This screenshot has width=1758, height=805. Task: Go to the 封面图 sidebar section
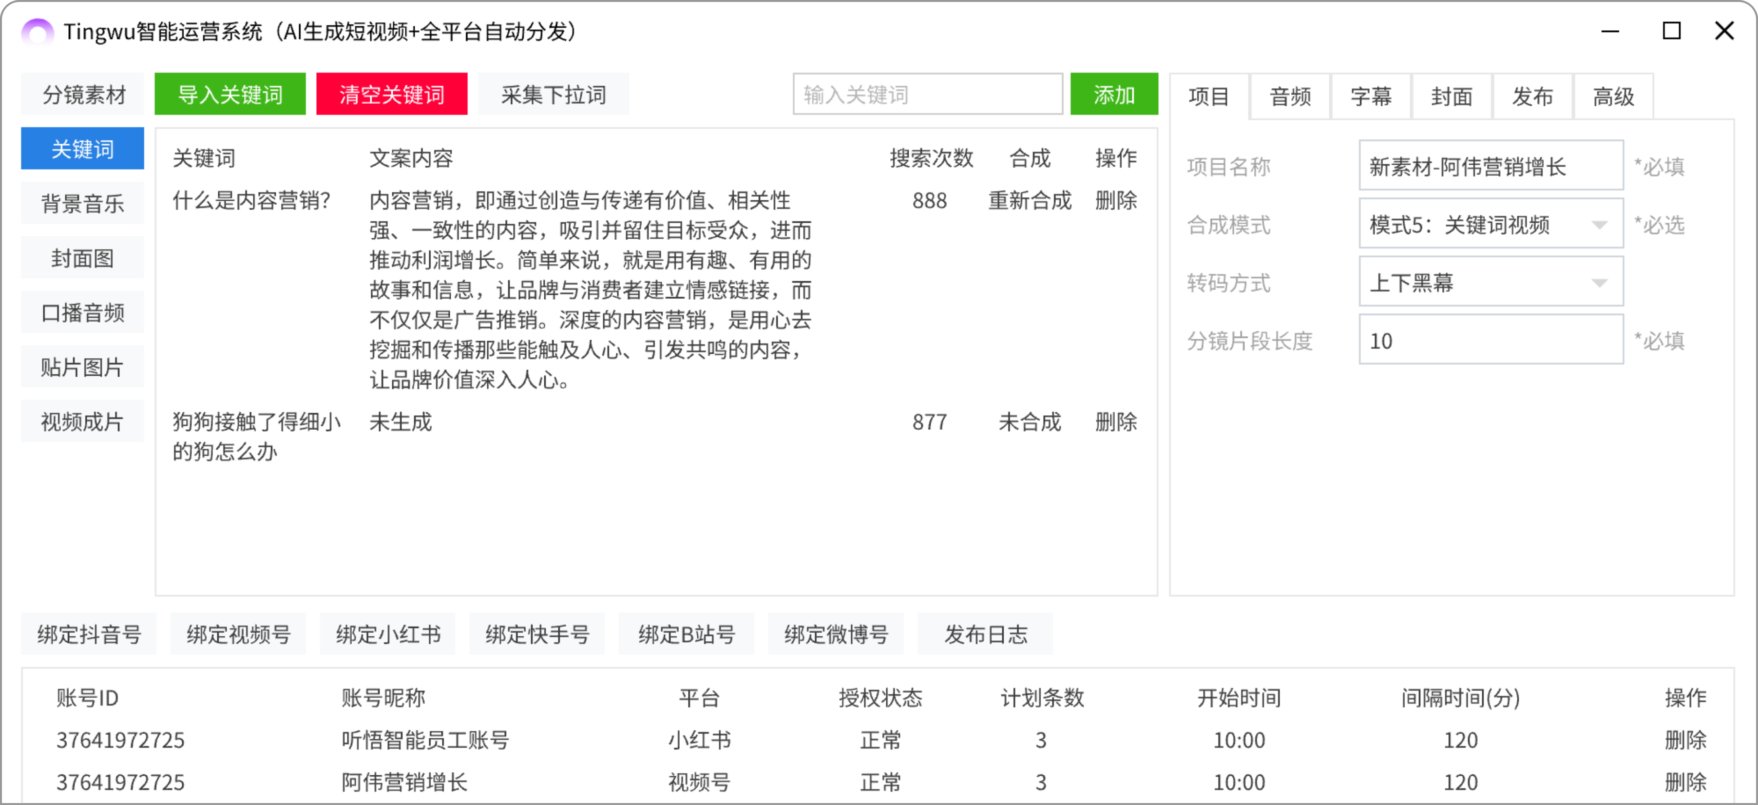[x=82, y=258]
